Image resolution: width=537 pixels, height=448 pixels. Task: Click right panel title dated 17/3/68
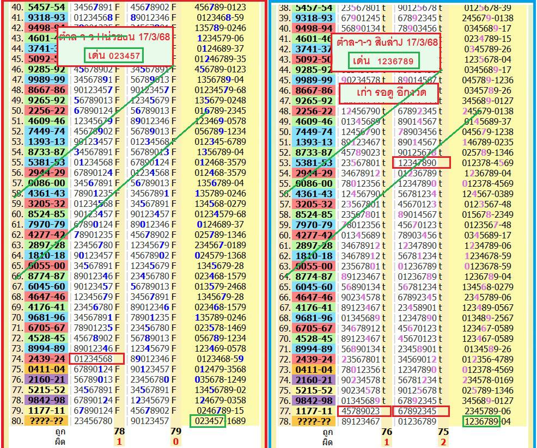[386, 44]
